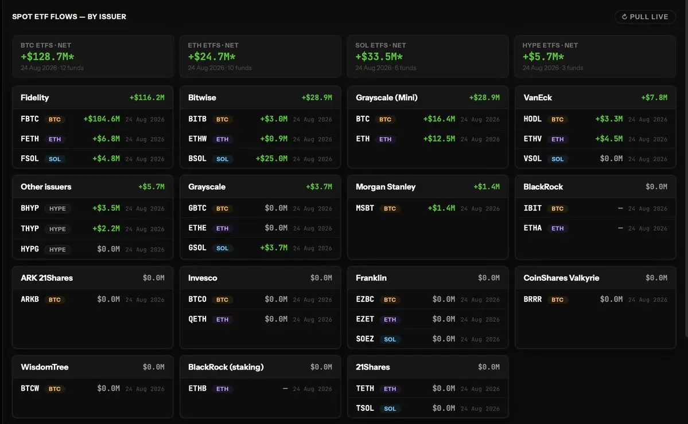Image resolution: width=688 pixels, height=424 pixels.
Task: Click the HYPE tag next to THYP
Action: [x=57, y=229]
